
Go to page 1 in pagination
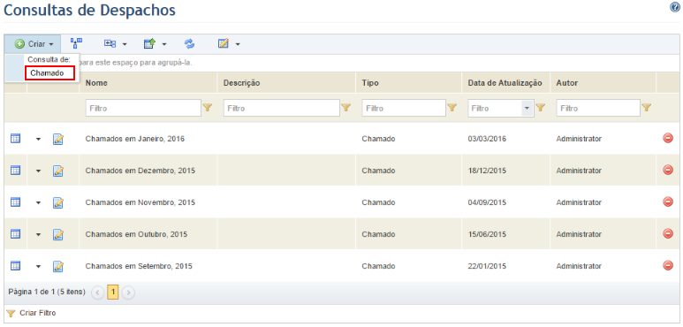(x=113, y=292)
